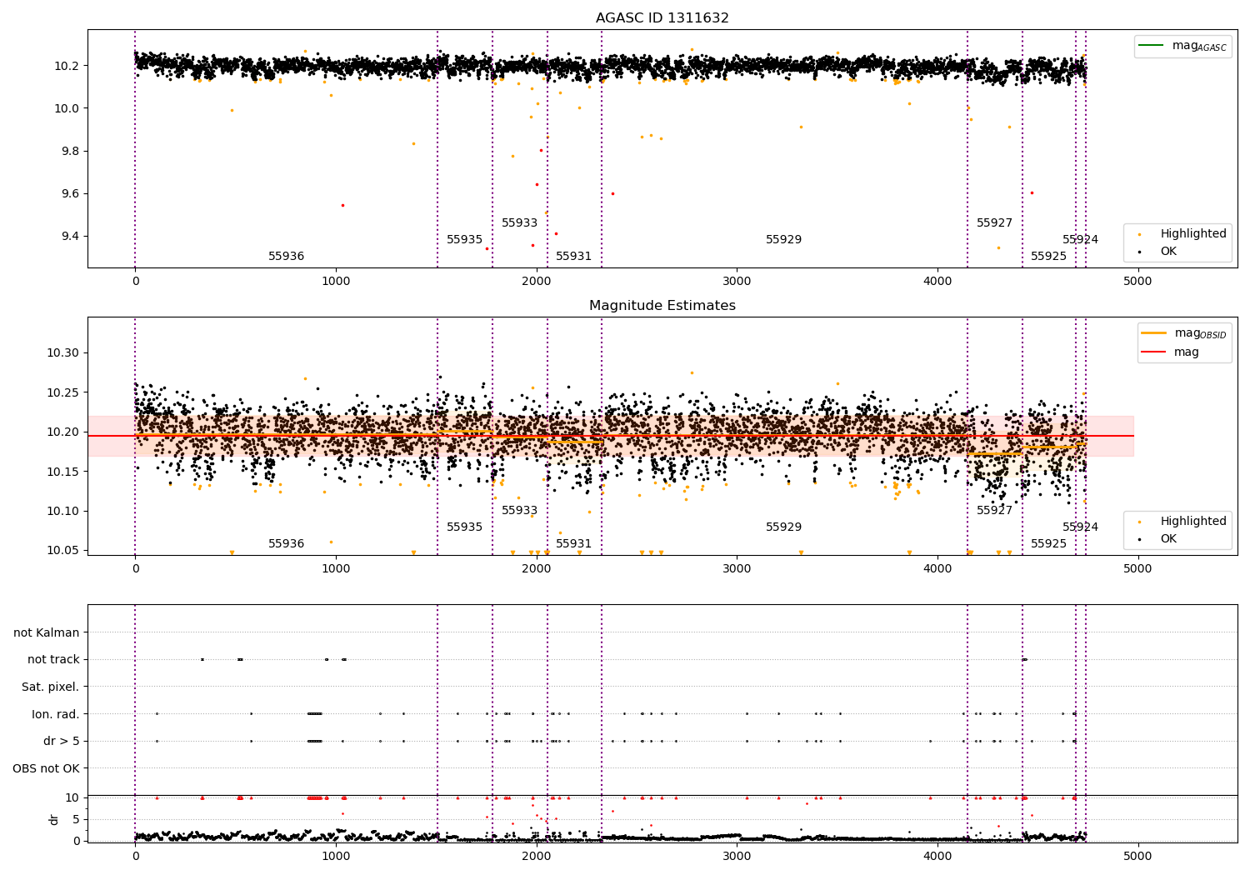Select "Highlighted" in the top plot legend
This screenshot has width=1250, height=875.
point(1193,233)
